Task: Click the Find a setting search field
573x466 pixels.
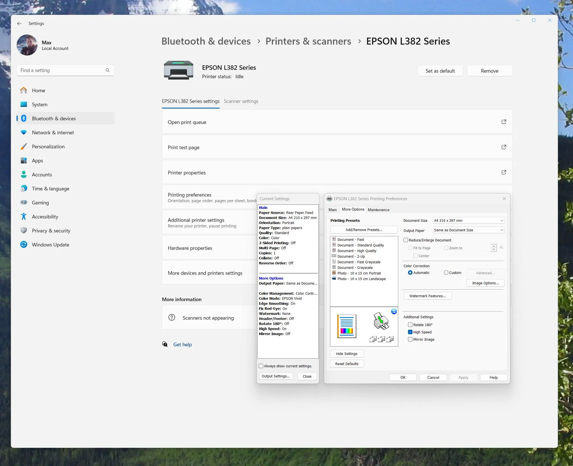Action: (65, 70)
